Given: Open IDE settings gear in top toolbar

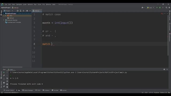Looking at the screenshot, I should (x=169, y=7).
